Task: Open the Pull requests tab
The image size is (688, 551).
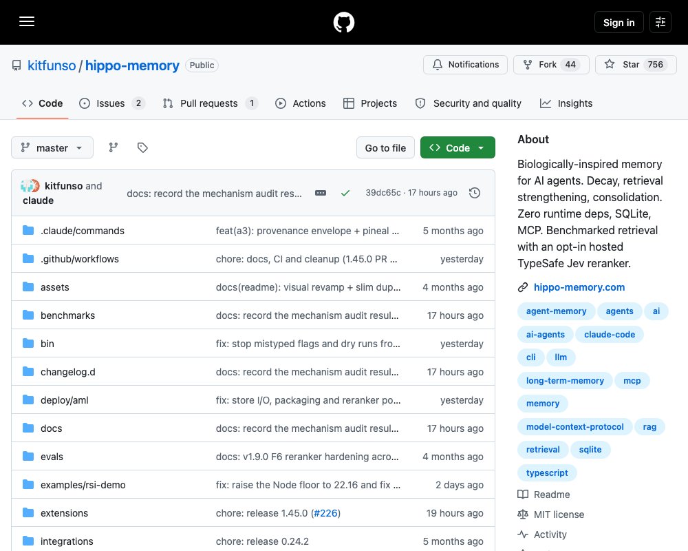Action: tap(210, 103)
